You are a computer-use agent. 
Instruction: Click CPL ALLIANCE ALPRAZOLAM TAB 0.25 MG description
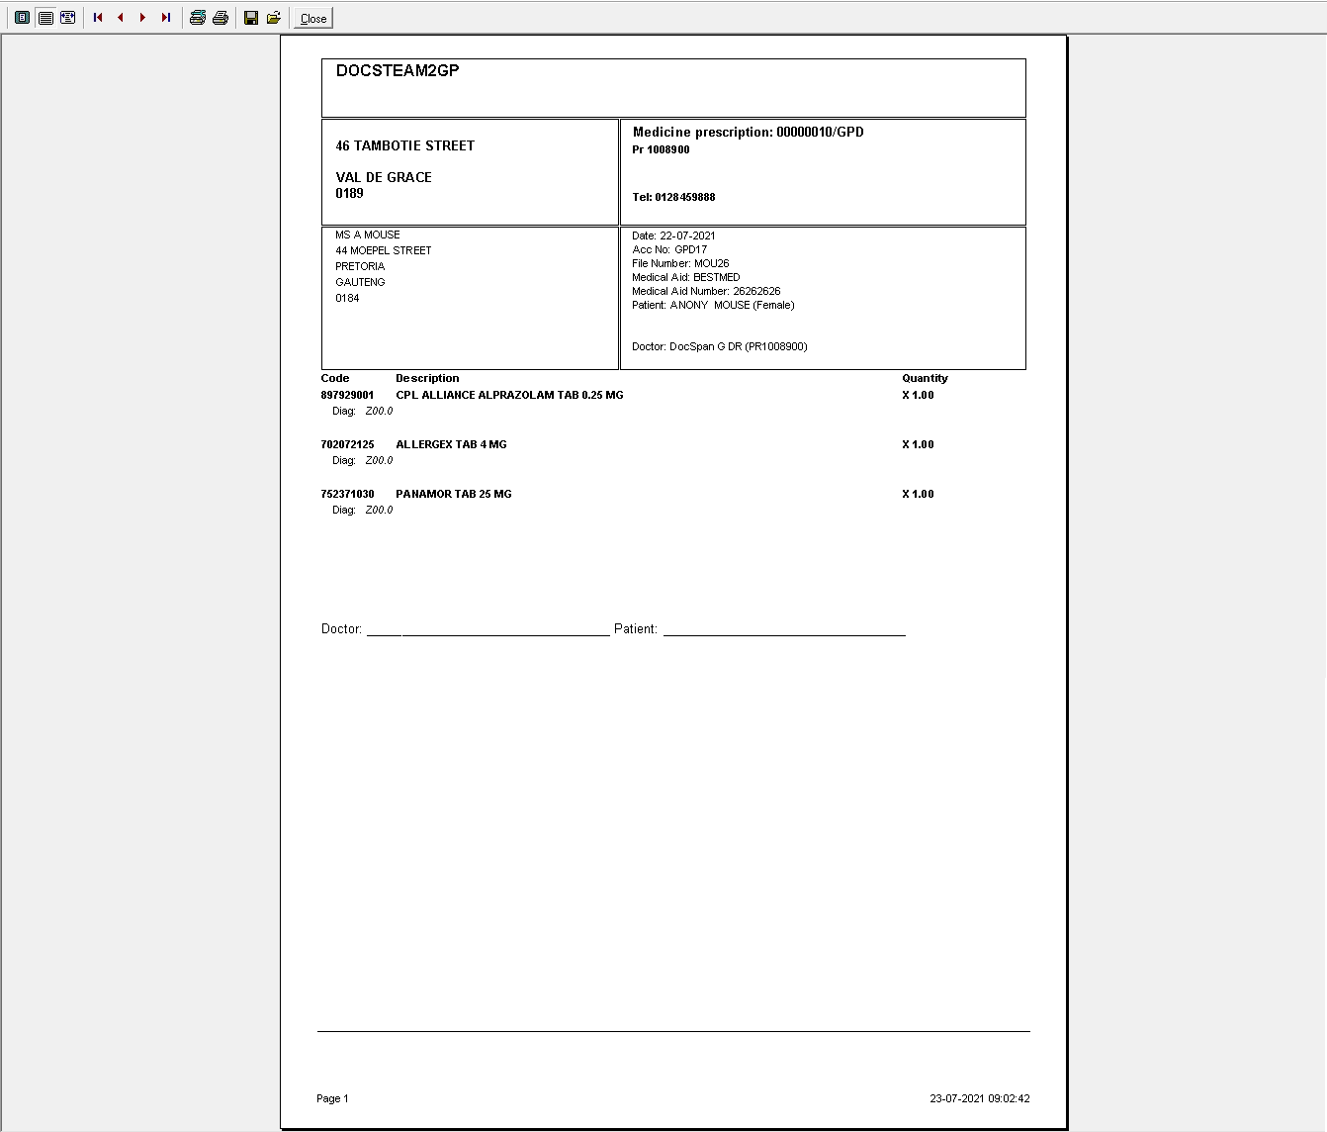[509, 395]
